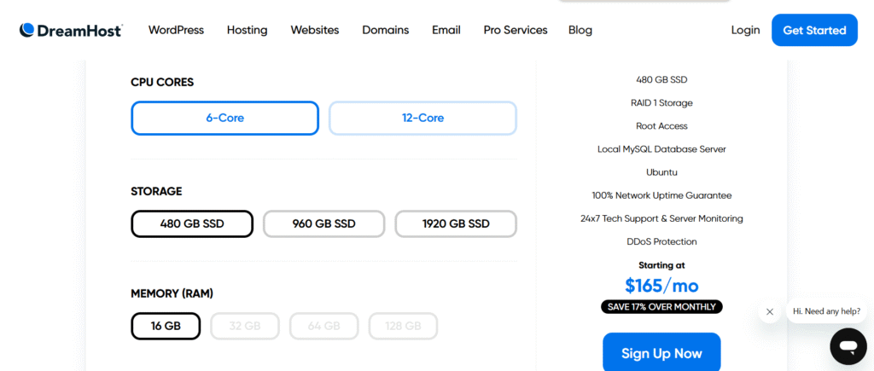Click the DreamHost logo
874x371 pixels.
(71, 30)
